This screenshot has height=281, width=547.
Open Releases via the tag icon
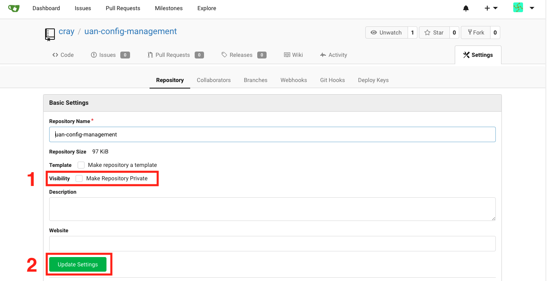224,54
